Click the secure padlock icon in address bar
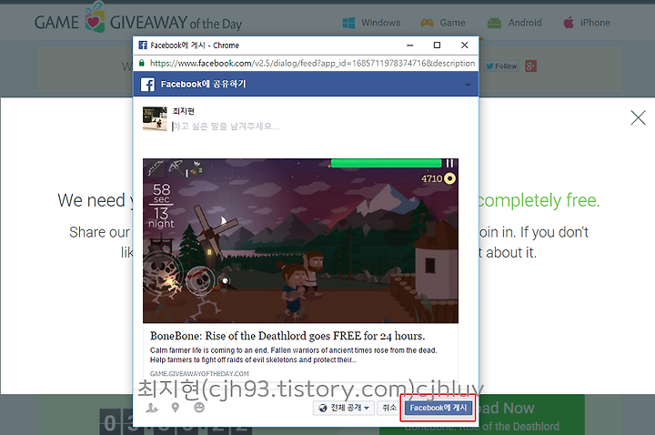Image resolution: width=655 pixels, height=435 pixels. 142,63
